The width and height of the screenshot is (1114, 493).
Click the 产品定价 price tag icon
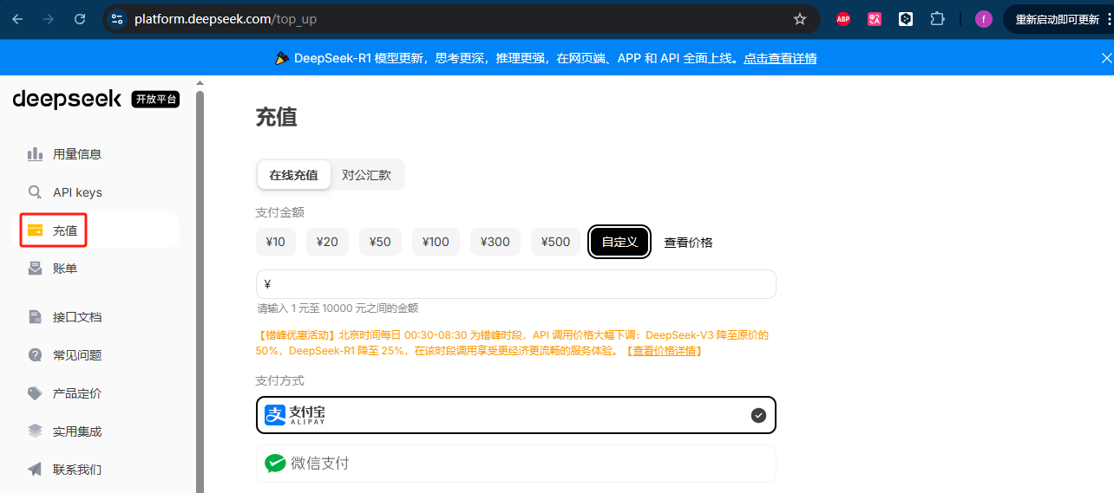click(x=35, y=393)
